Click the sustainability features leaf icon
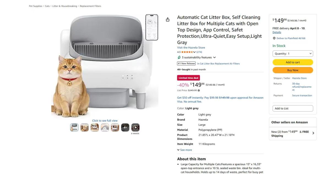 [179, 58]
